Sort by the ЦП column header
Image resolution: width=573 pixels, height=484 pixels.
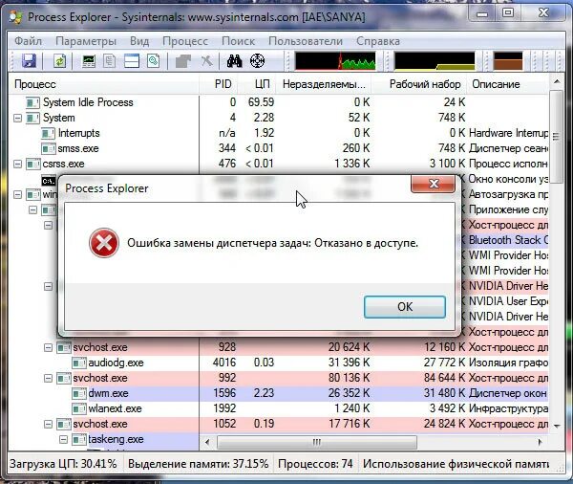[x=257, y=84]
